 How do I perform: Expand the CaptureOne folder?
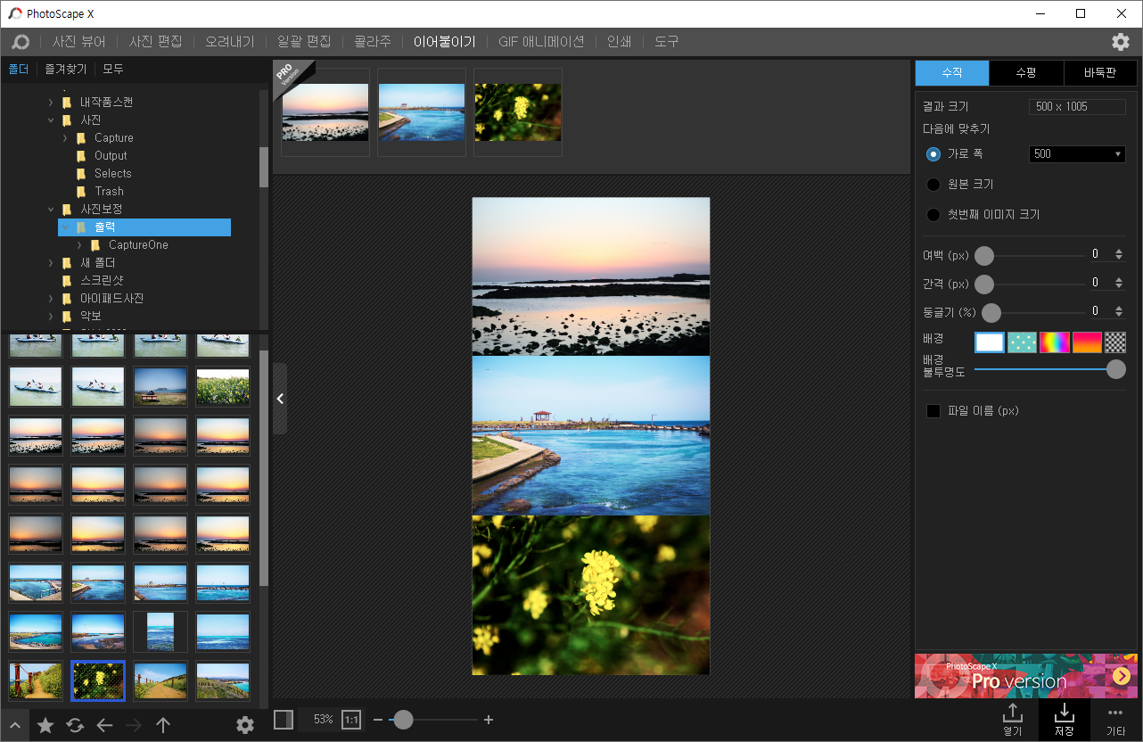(79, 245)
